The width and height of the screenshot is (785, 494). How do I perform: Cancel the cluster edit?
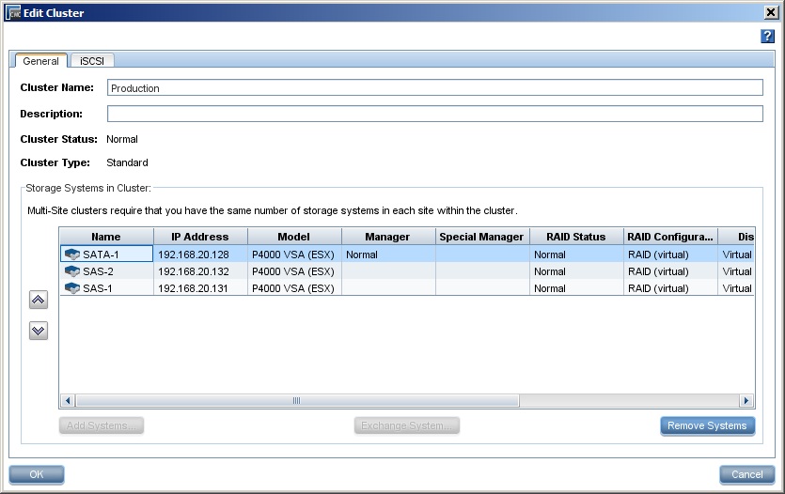coord(746,474)
